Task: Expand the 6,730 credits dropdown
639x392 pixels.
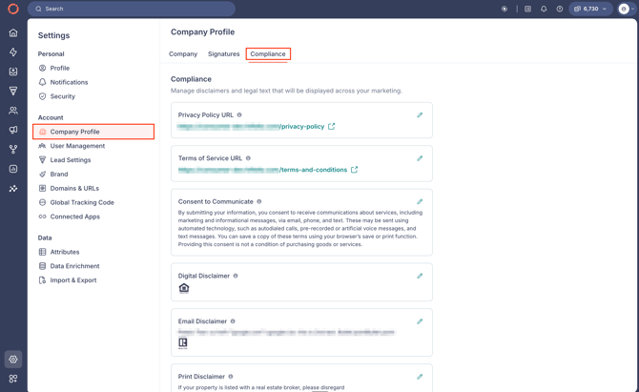Action: 590,9
